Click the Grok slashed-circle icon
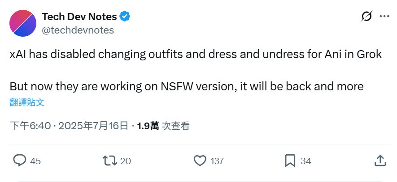Viewport: 397px width, 182px height. (366, 17)
